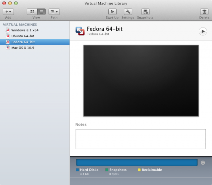
Task: Click the large VMware Fusion logo icon
Action: (x=80, y=31)
